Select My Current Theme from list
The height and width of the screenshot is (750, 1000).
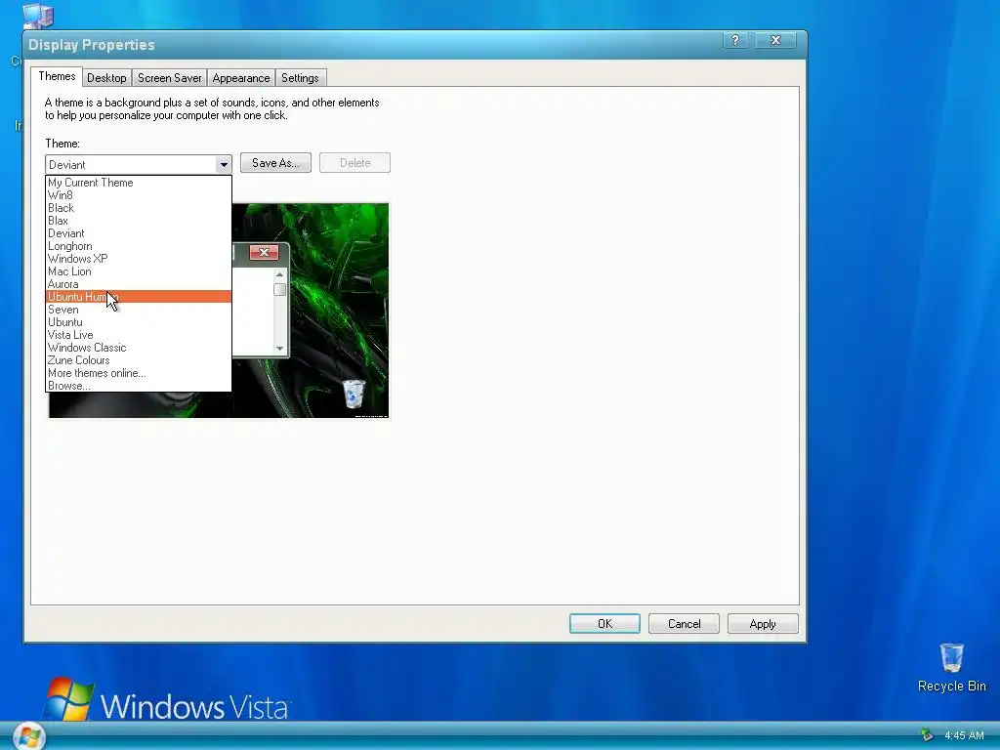(x=139, y=183)
